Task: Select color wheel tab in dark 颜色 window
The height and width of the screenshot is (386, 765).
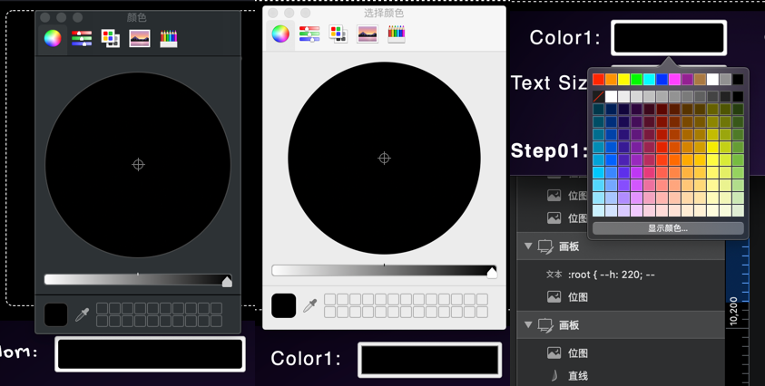Action: [53, 38]
